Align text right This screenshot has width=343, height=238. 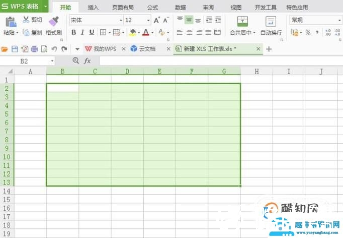pos(199,32)
